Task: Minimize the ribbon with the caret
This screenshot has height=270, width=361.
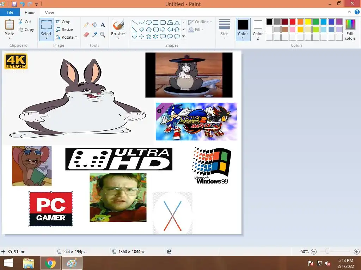Action: [349, 12]
